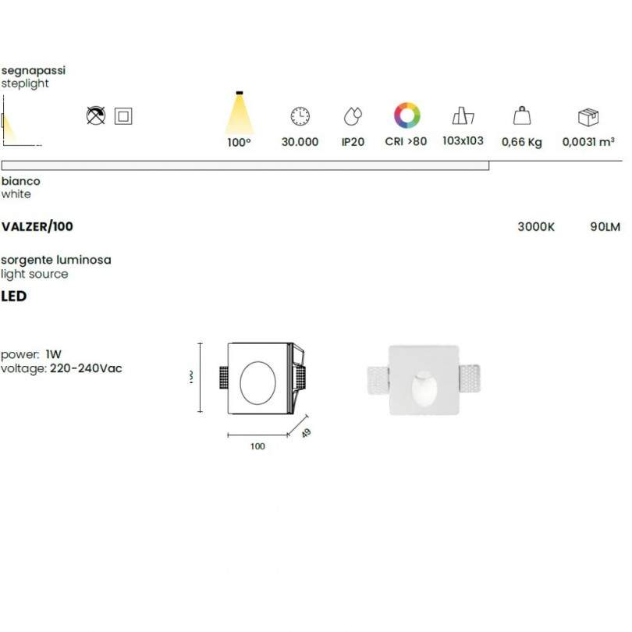Click the non-dimmable crossed-out dimmer icon
632x632 pixels.
pos(95,116)
